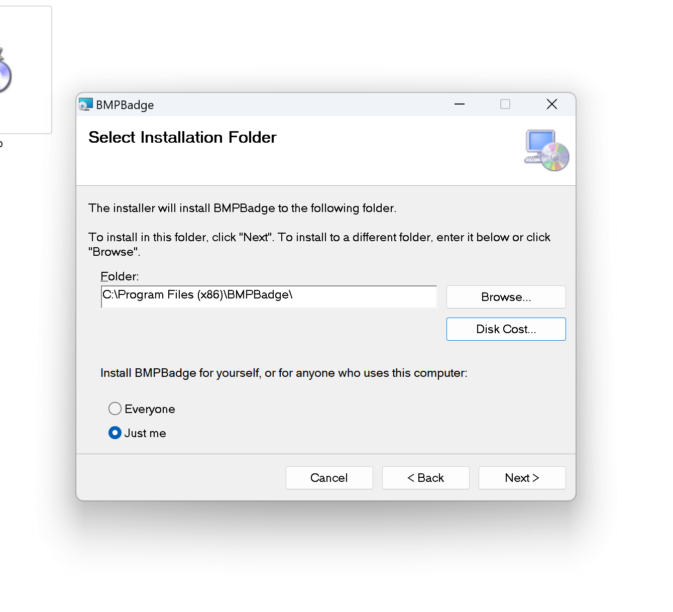Click the BMPBadge window title text

pos(125,105)
